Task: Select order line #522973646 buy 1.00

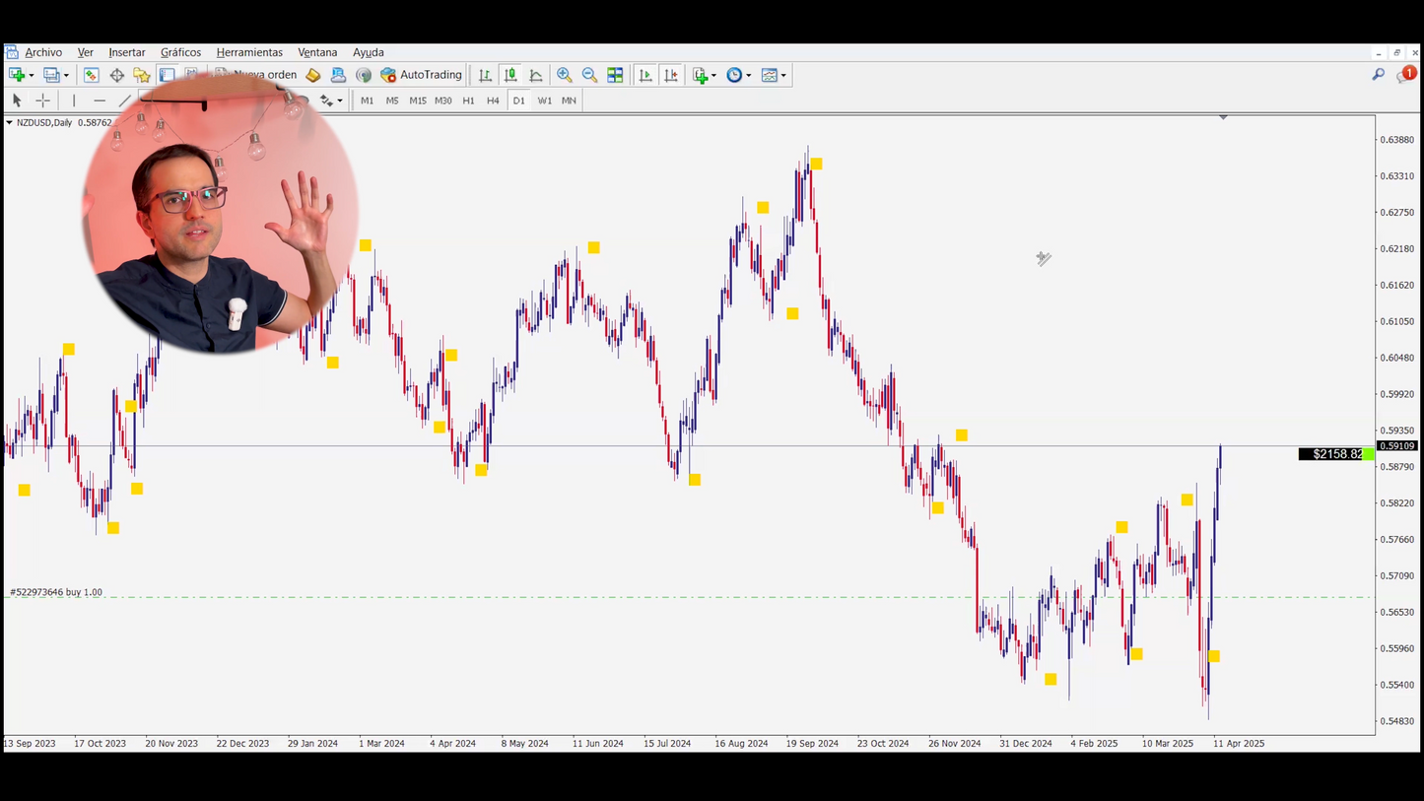Action: [x=56, y=592]
